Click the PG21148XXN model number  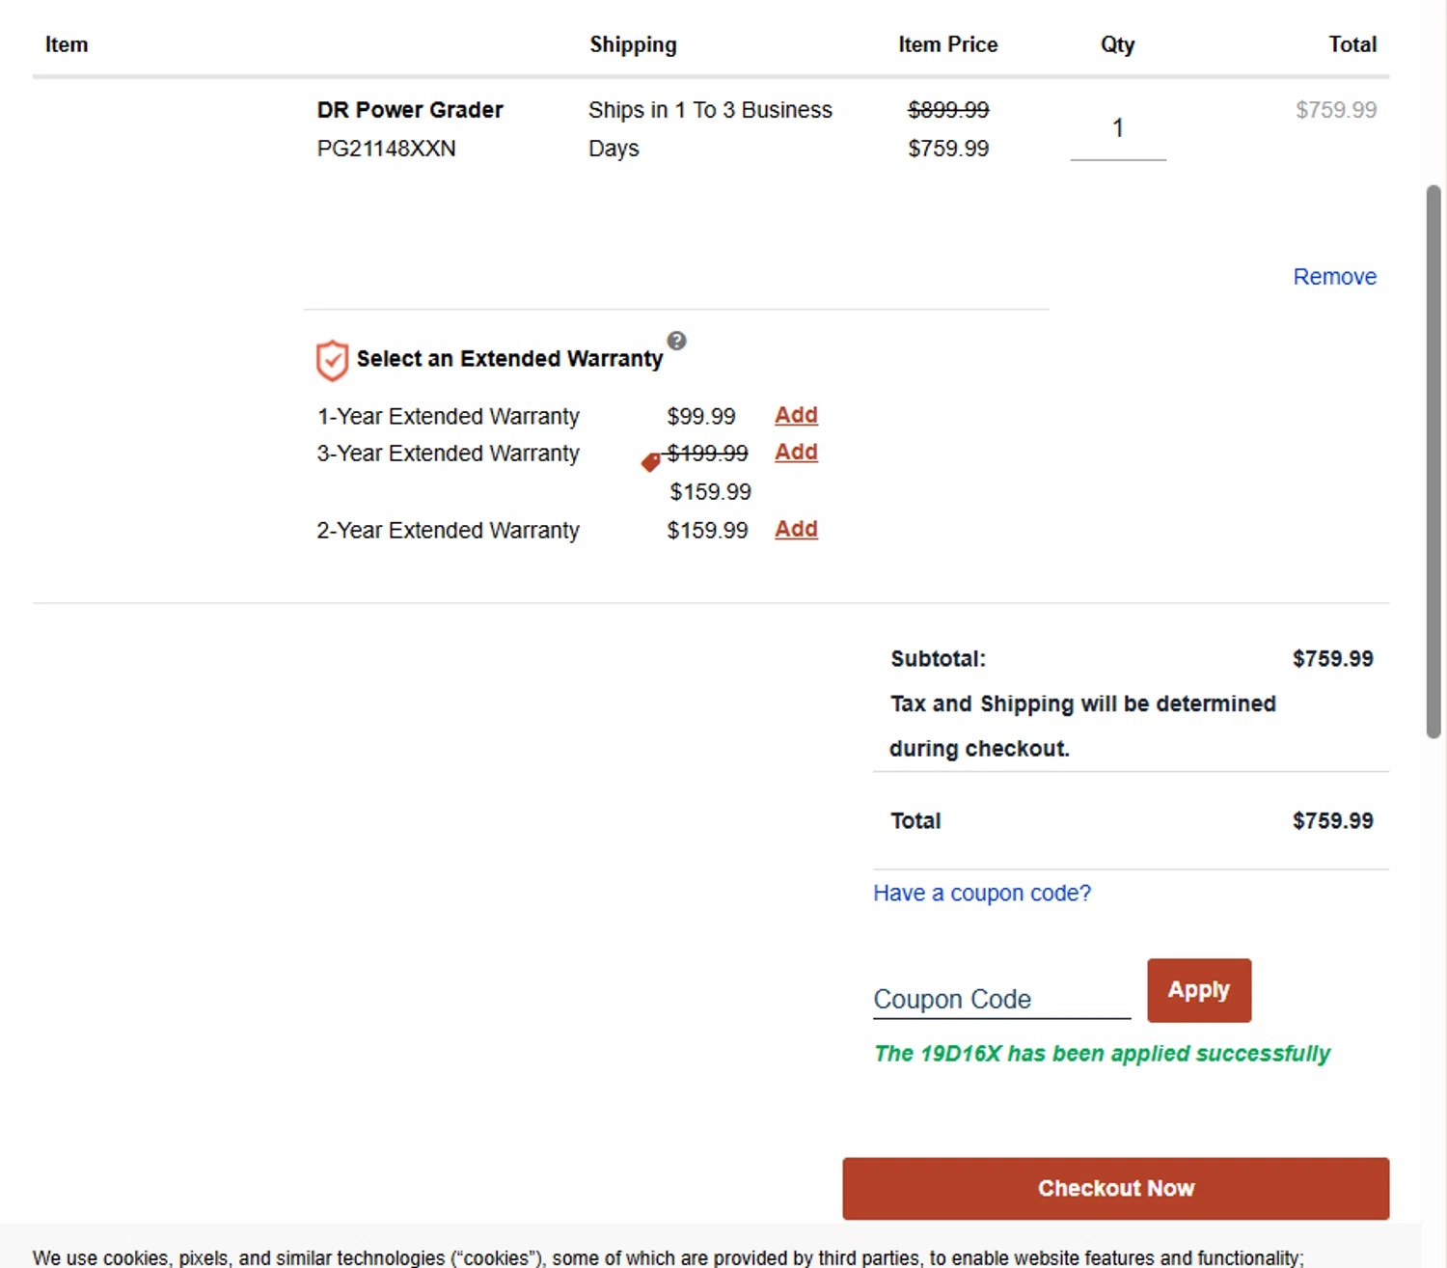coord(386,149)
